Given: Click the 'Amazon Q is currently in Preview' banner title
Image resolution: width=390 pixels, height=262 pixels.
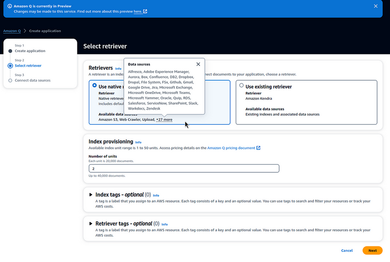Looking at the screenshot, I should click(x=42, y=6).
